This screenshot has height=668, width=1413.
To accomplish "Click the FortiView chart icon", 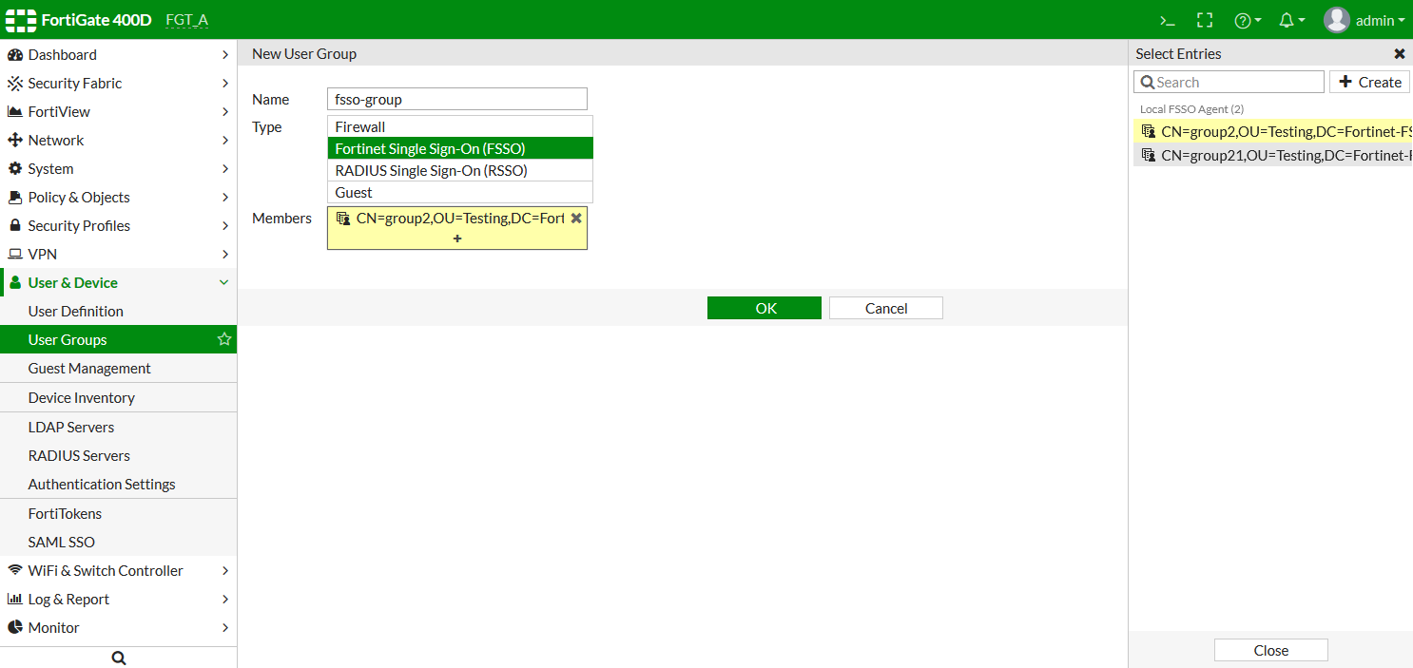I will click(14, 112).
